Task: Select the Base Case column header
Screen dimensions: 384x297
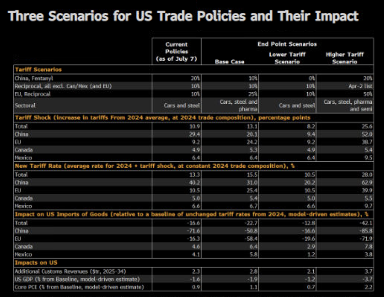Action: point(229,62)
